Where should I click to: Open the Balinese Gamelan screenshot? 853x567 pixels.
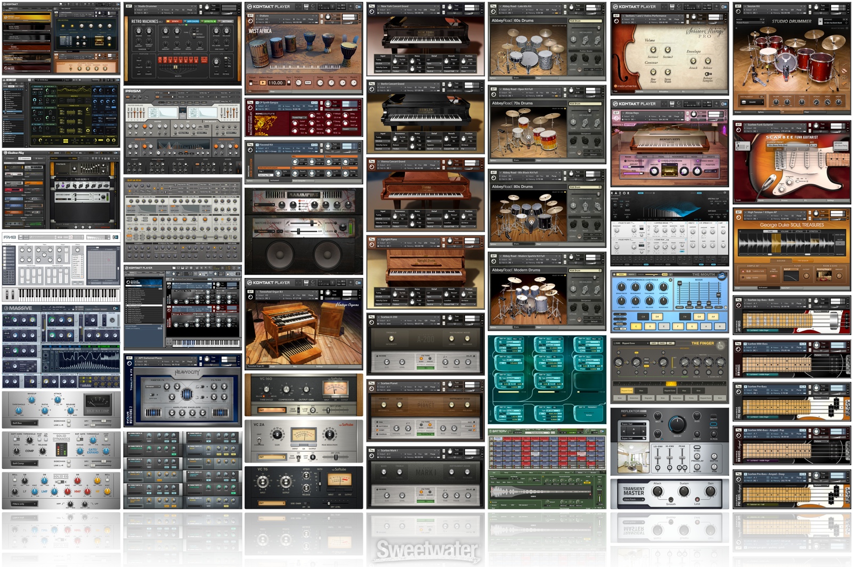coord(304,118)
